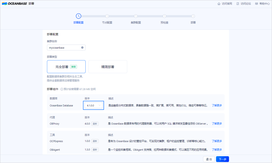This screenshot has width=272, height=163.
Task: Click the 部署配置 step label
Action: (78, 22)
